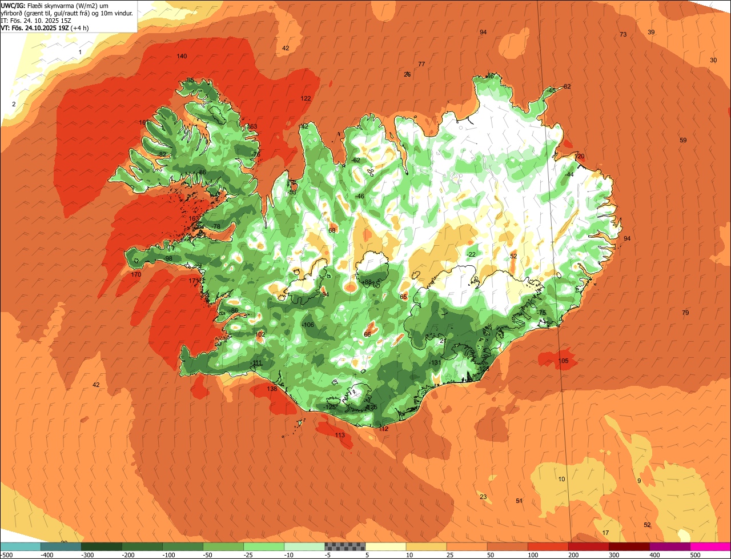Click the map value '77' north of Iceland

pos(421,64)
